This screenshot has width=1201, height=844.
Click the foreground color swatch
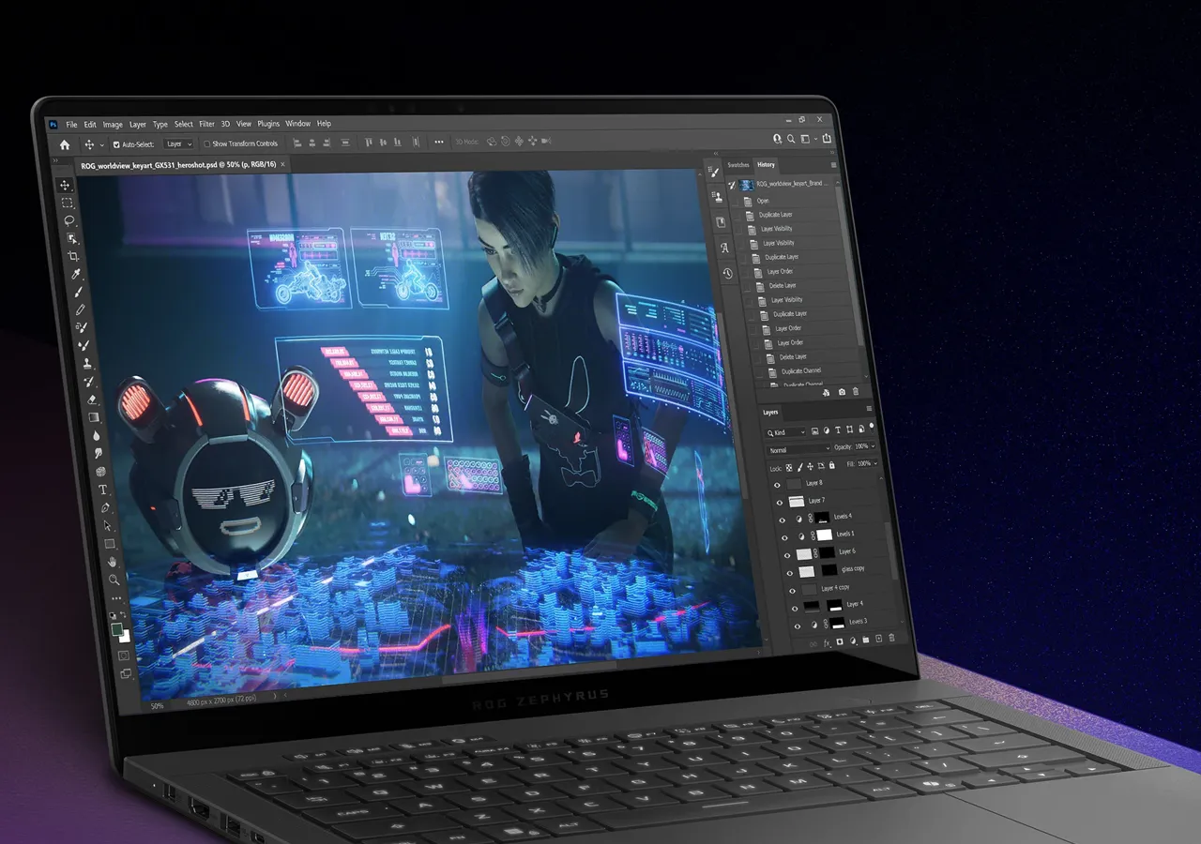pyautogui.click(x=117, y=630)
